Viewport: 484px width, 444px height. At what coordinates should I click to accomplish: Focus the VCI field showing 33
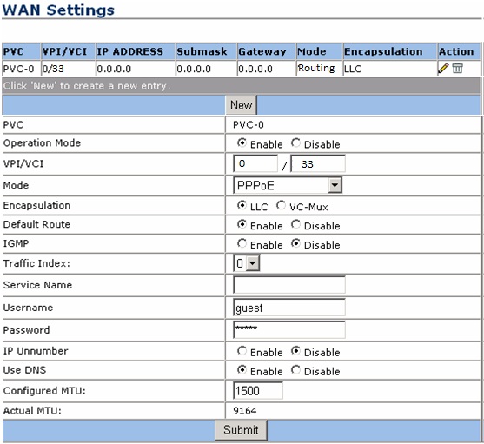[318, 163]
